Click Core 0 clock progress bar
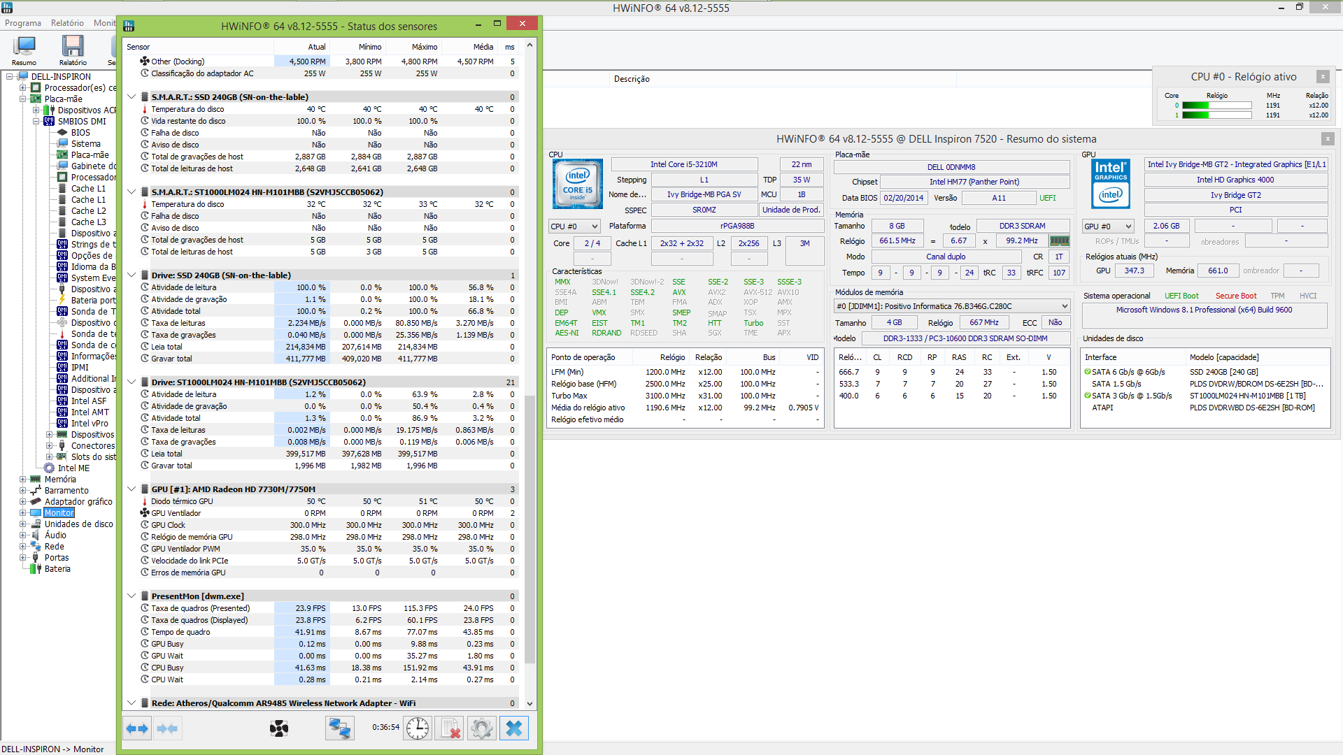This screenshot has width=1343, height=755. 1217,106
